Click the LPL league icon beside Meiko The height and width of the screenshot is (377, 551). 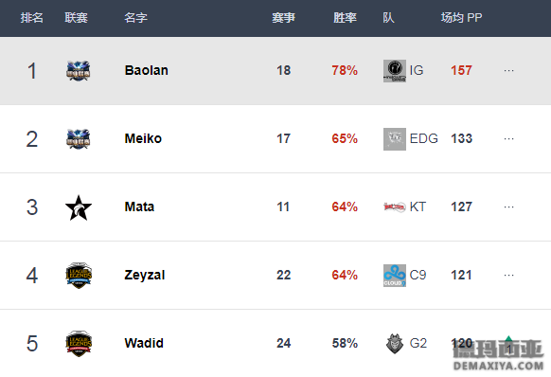[x=79, y=139]
